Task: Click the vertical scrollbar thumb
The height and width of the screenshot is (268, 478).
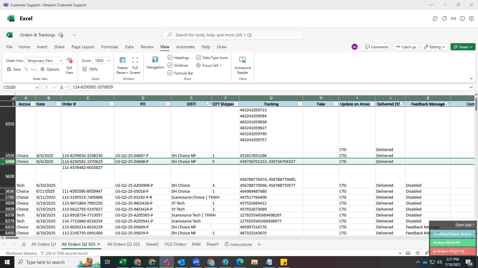Action: pos(476,104)
